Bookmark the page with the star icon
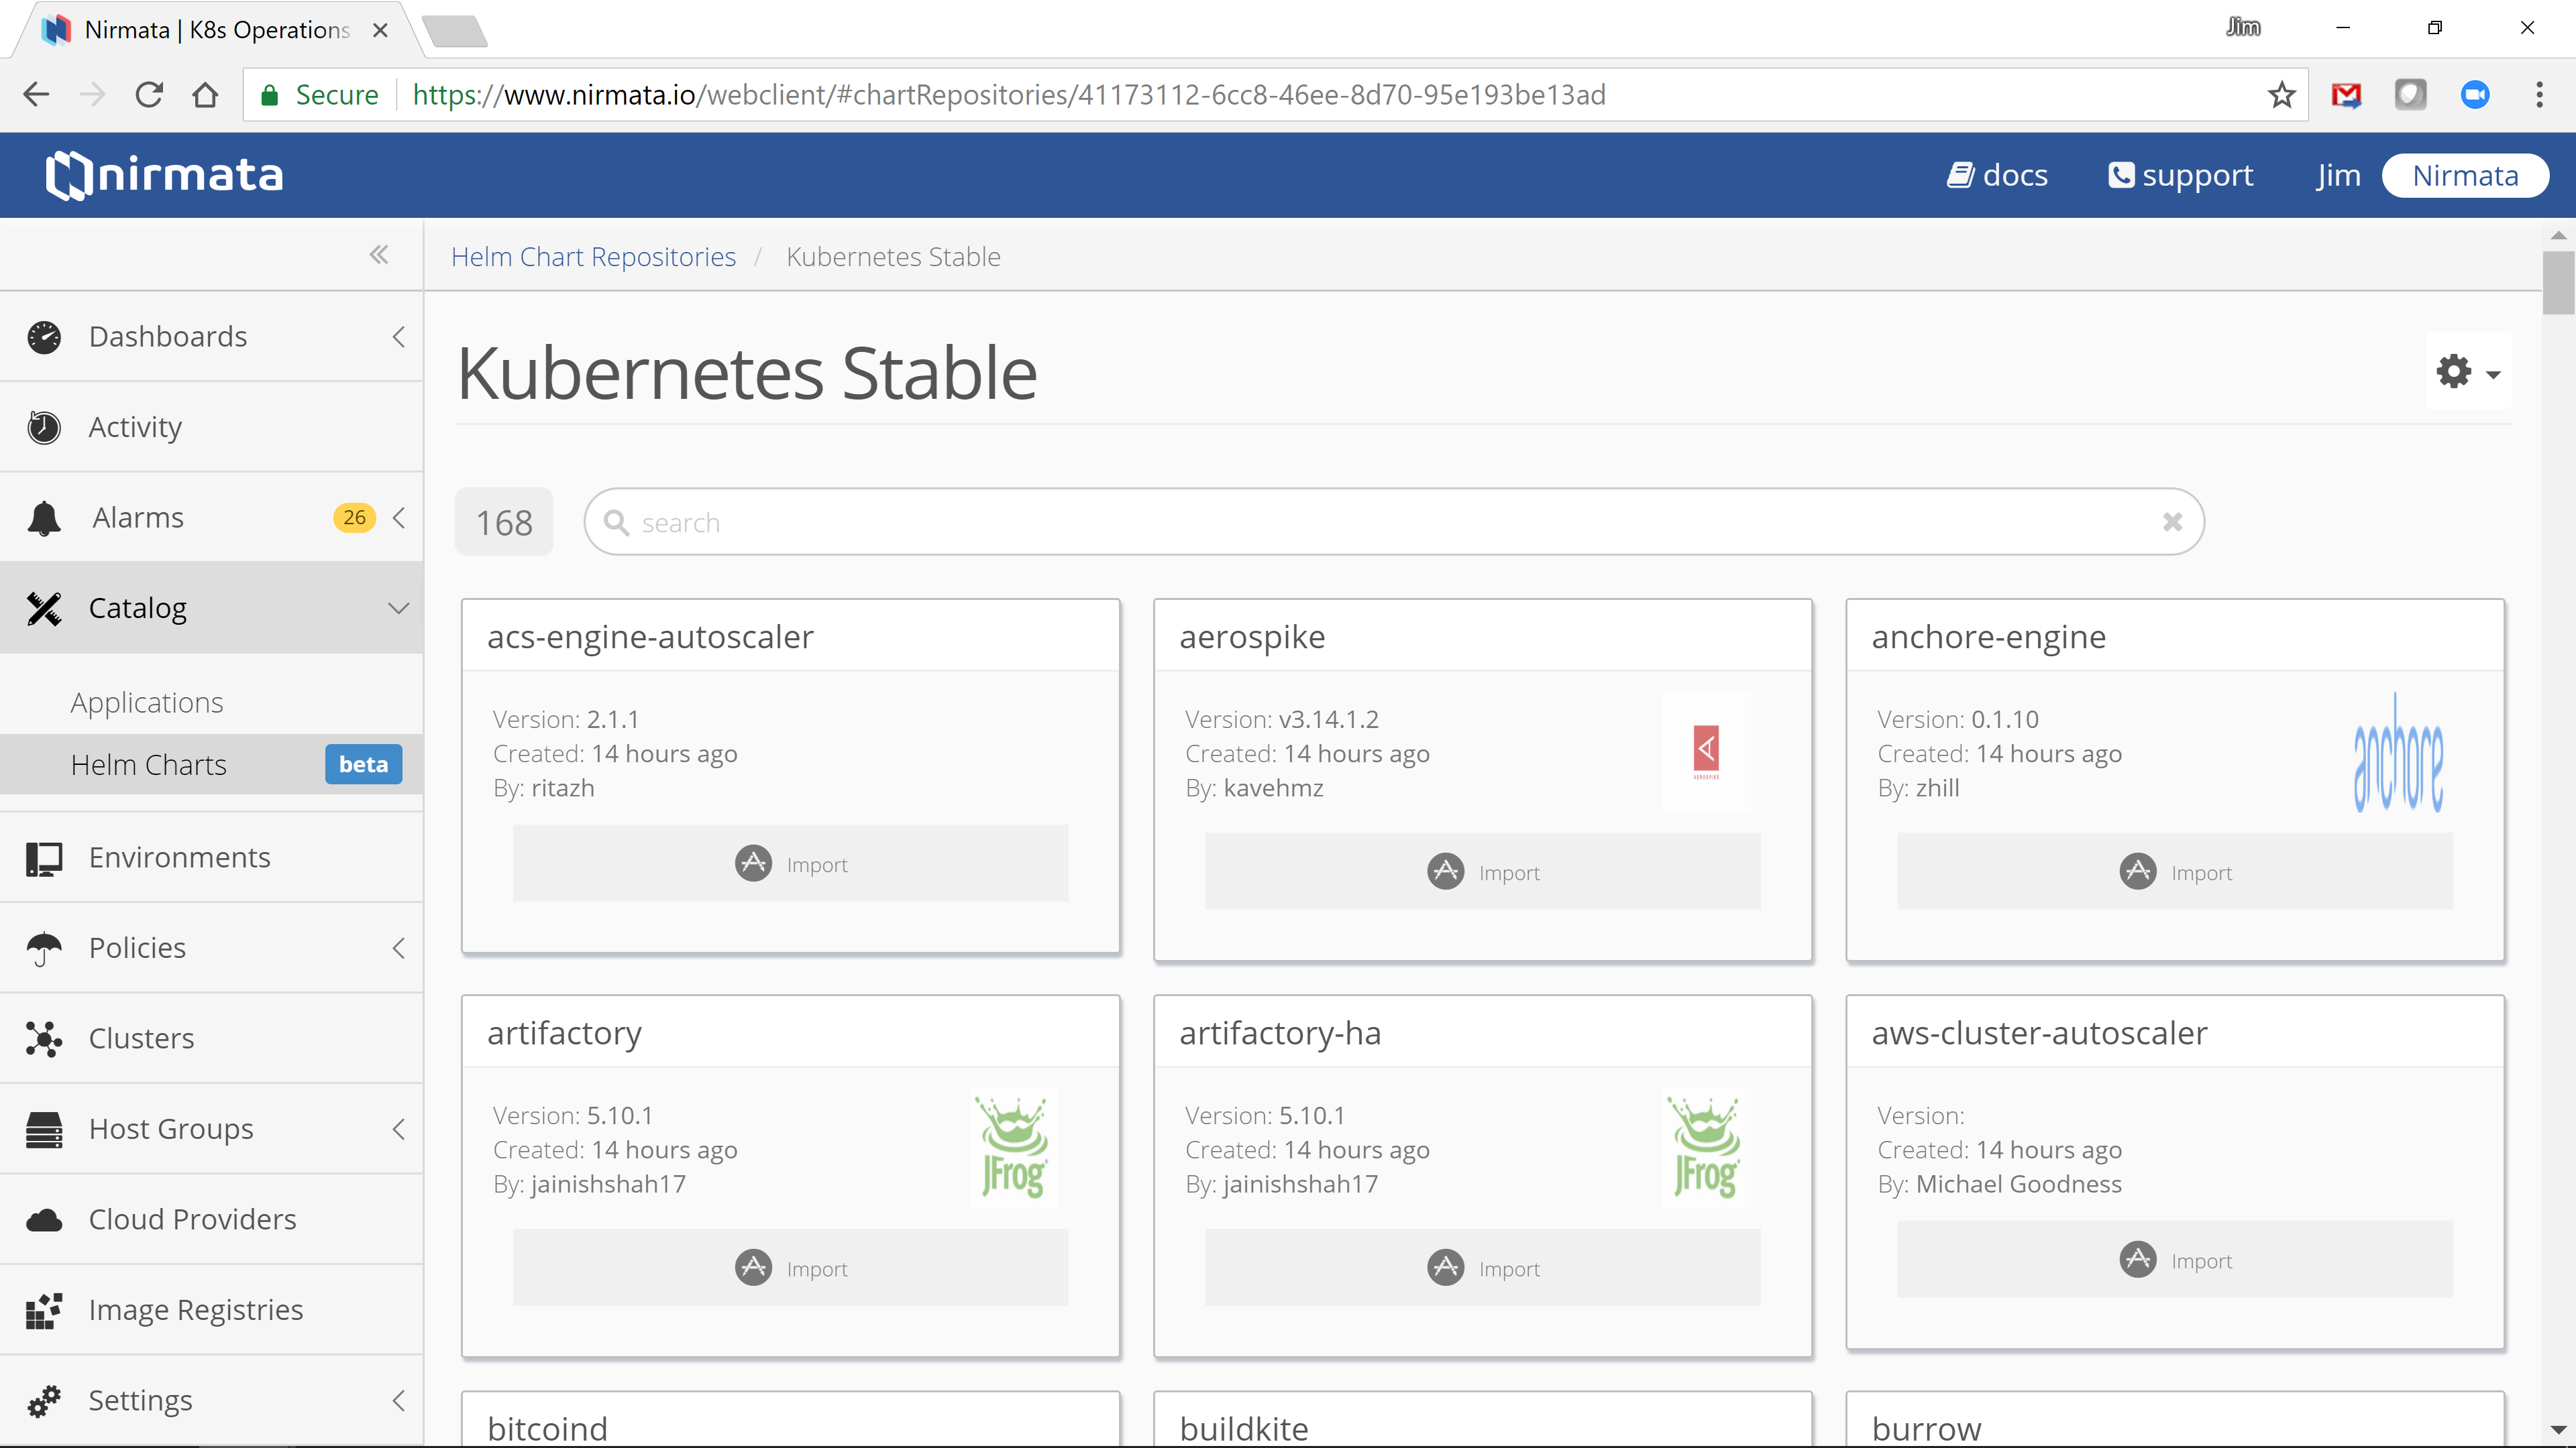Viewport: 2576px width, 1448px height. click(x=2281, y=95)
